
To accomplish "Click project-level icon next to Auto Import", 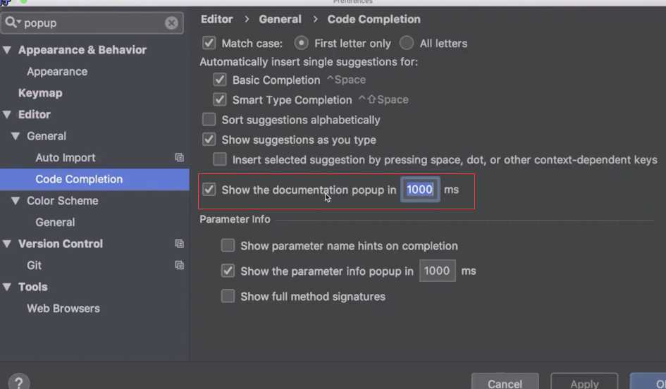I will pos(179,158).
